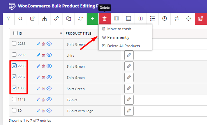Open the filter funnel tool

pyautogui.click(x=9, y=19)
